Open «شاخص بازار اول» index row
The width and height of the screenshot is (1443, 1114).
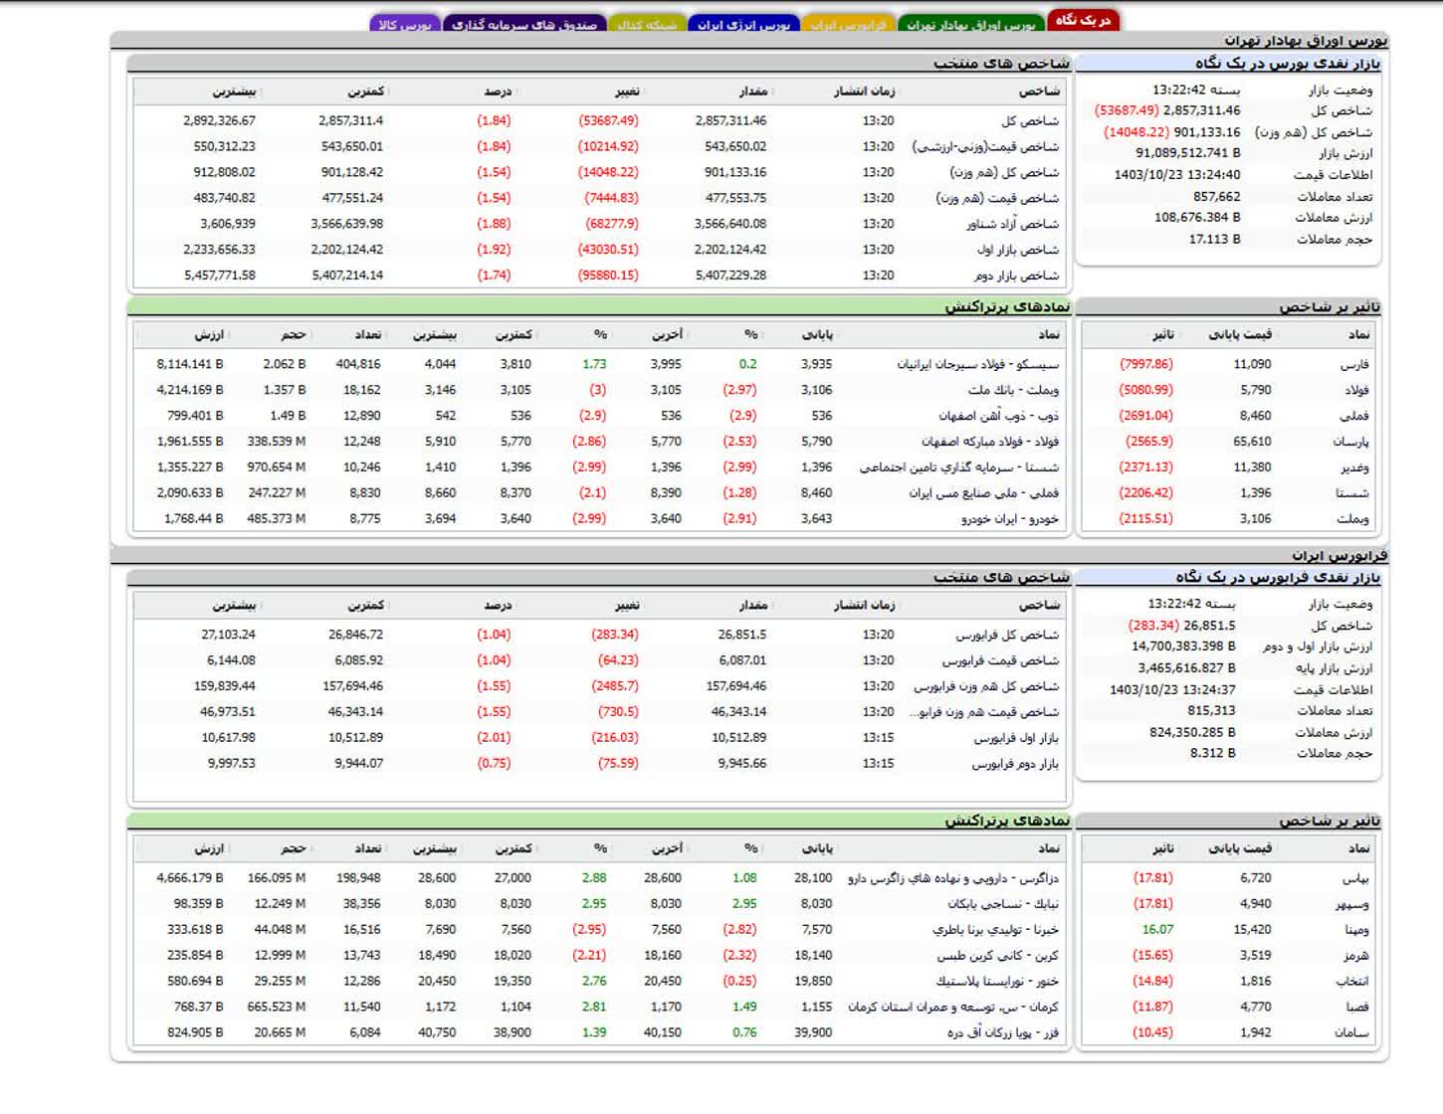pos(1018,250)
